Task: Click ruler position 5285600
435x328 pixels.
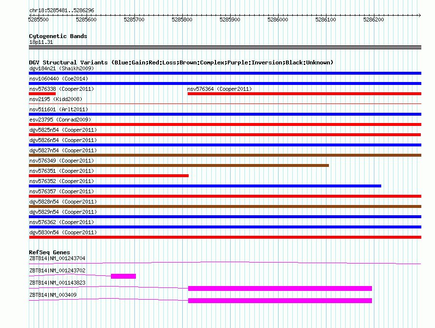Action: pyautogui.click(x=87, y=20)
